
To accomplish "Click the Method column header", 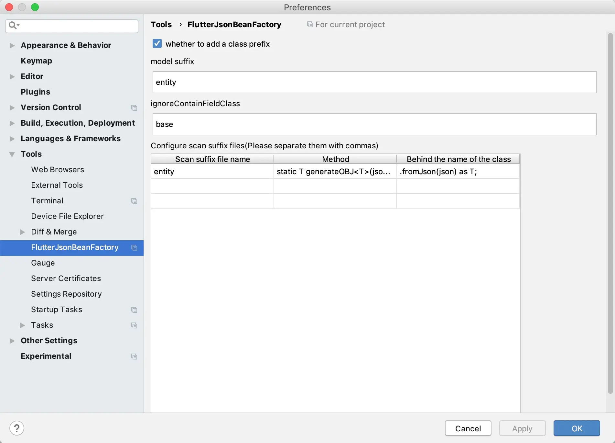I will coord(335,159).
